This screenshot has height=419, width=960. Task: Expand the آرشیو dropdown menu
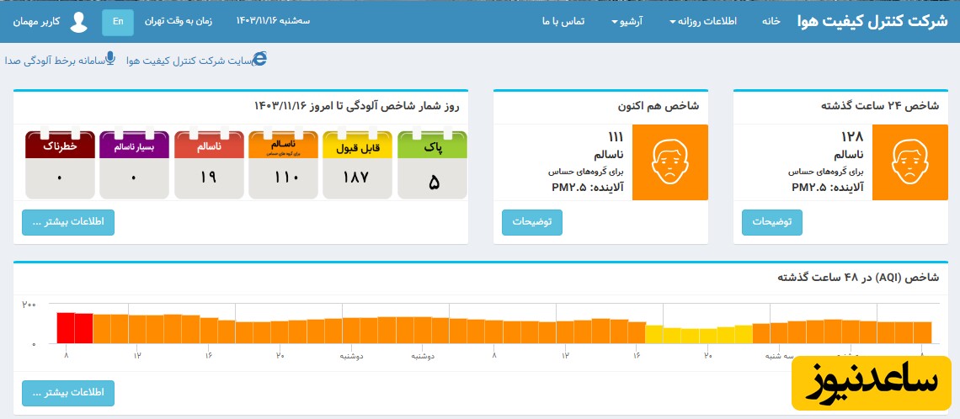tap(628, 21)
